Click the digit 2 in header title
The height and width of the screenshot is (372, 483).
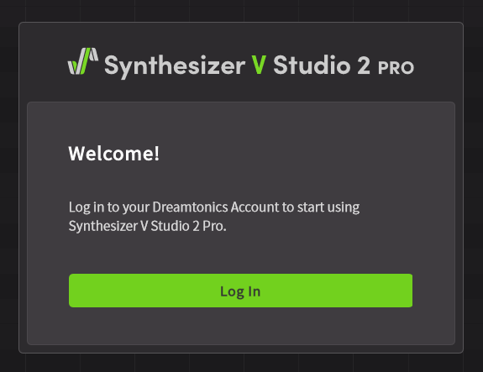(364, 65)
